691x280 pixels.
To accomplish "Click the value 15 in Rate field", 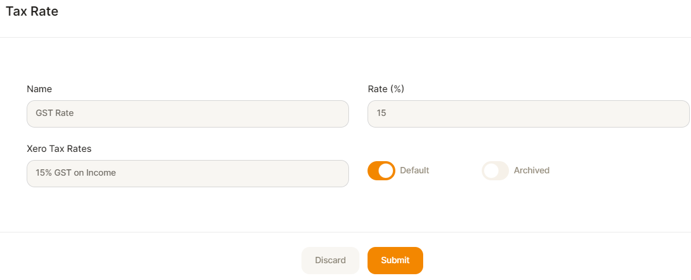I will point(381,113).
